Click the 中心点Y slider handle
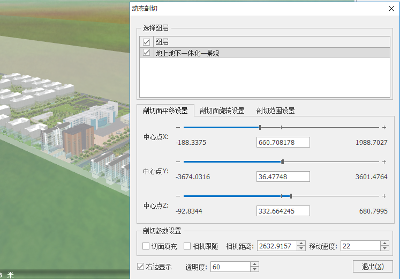This screenshot has width=400, height=279. click(x=283, y=161)
